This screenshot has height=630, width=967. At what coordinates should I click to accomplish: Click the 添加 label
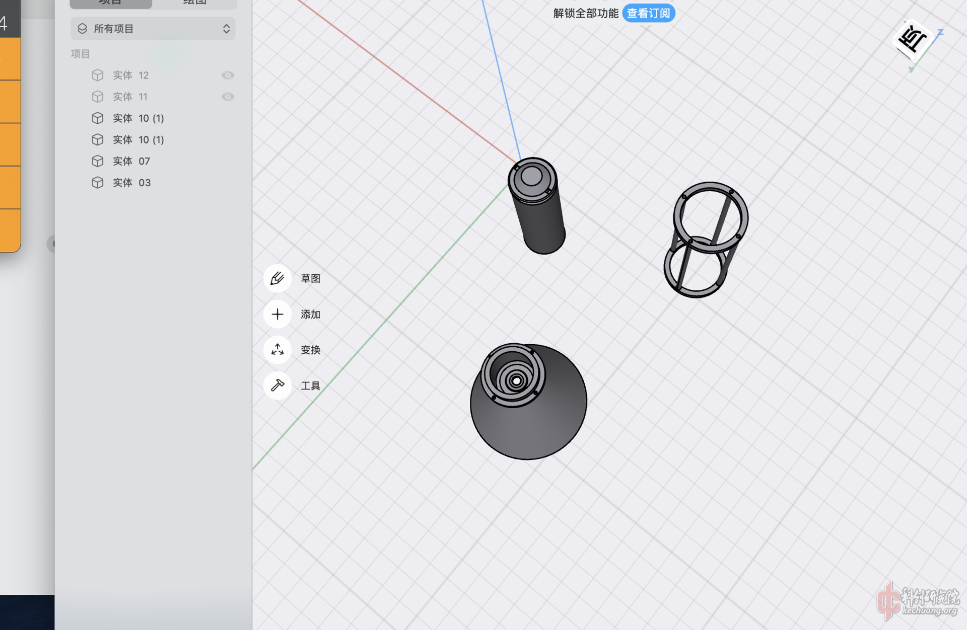click(311, 314)
